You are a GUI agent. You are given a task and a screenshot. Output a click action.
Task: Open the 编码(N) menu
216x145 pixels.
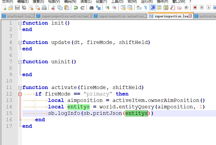(x=70, y=1)
